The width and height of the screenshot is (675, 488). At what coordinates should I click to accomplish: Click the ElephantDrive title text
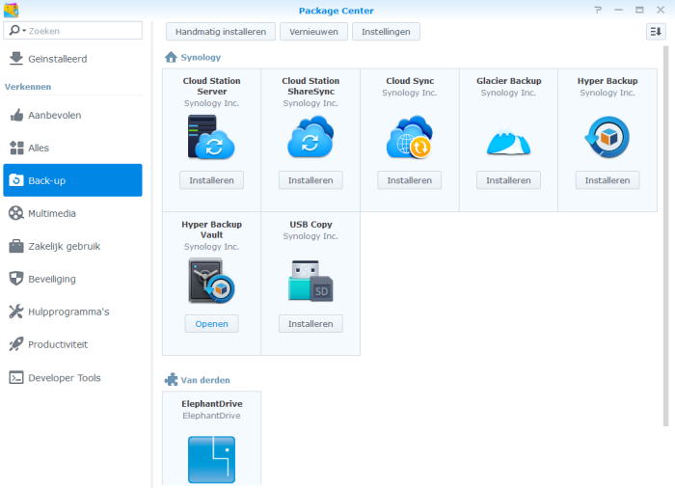coord(212,403)
